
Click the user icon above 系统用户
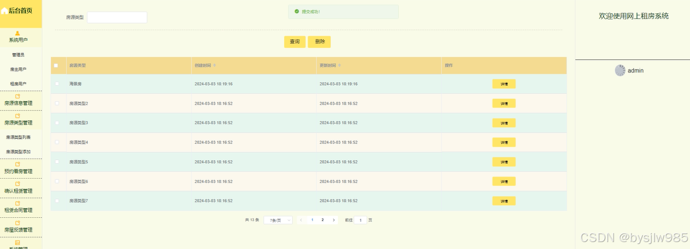pos(18,33)
